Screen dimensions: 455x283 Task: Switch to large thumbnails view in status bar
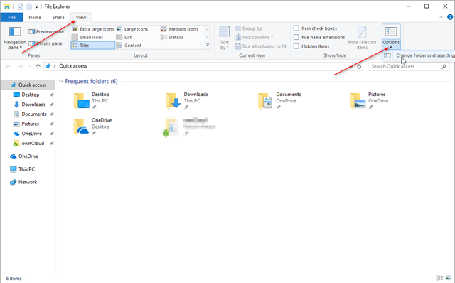tap(449, 278)
